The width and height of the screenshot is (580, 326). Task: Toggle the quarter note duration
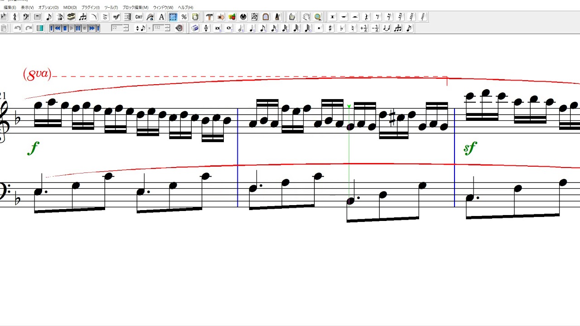point(251,28)
